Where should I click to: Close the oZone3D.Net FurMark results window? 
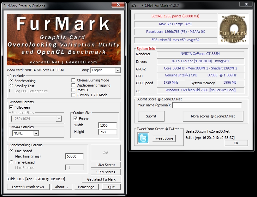click(246, 4)
